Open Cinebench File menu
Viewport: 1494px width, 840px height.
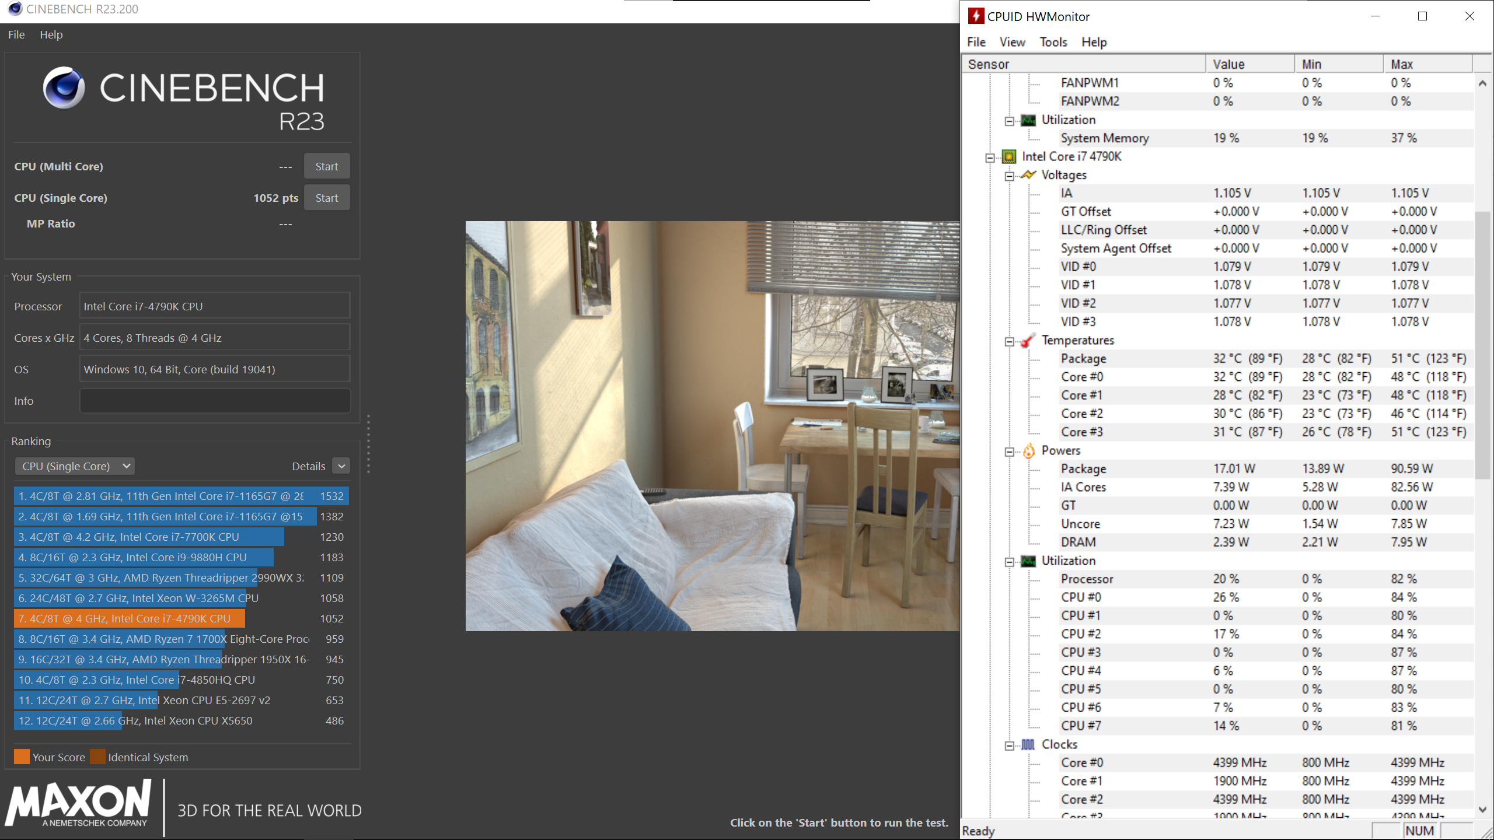click(x=16, y=34)
